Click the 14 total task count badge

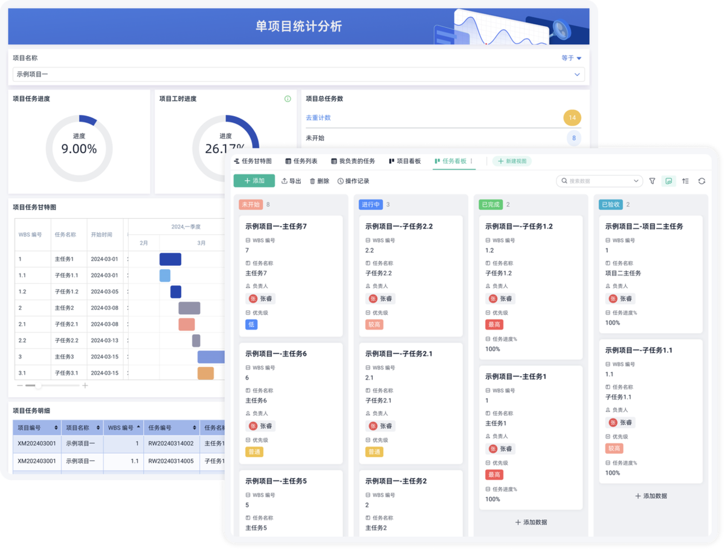click(572, 118)
